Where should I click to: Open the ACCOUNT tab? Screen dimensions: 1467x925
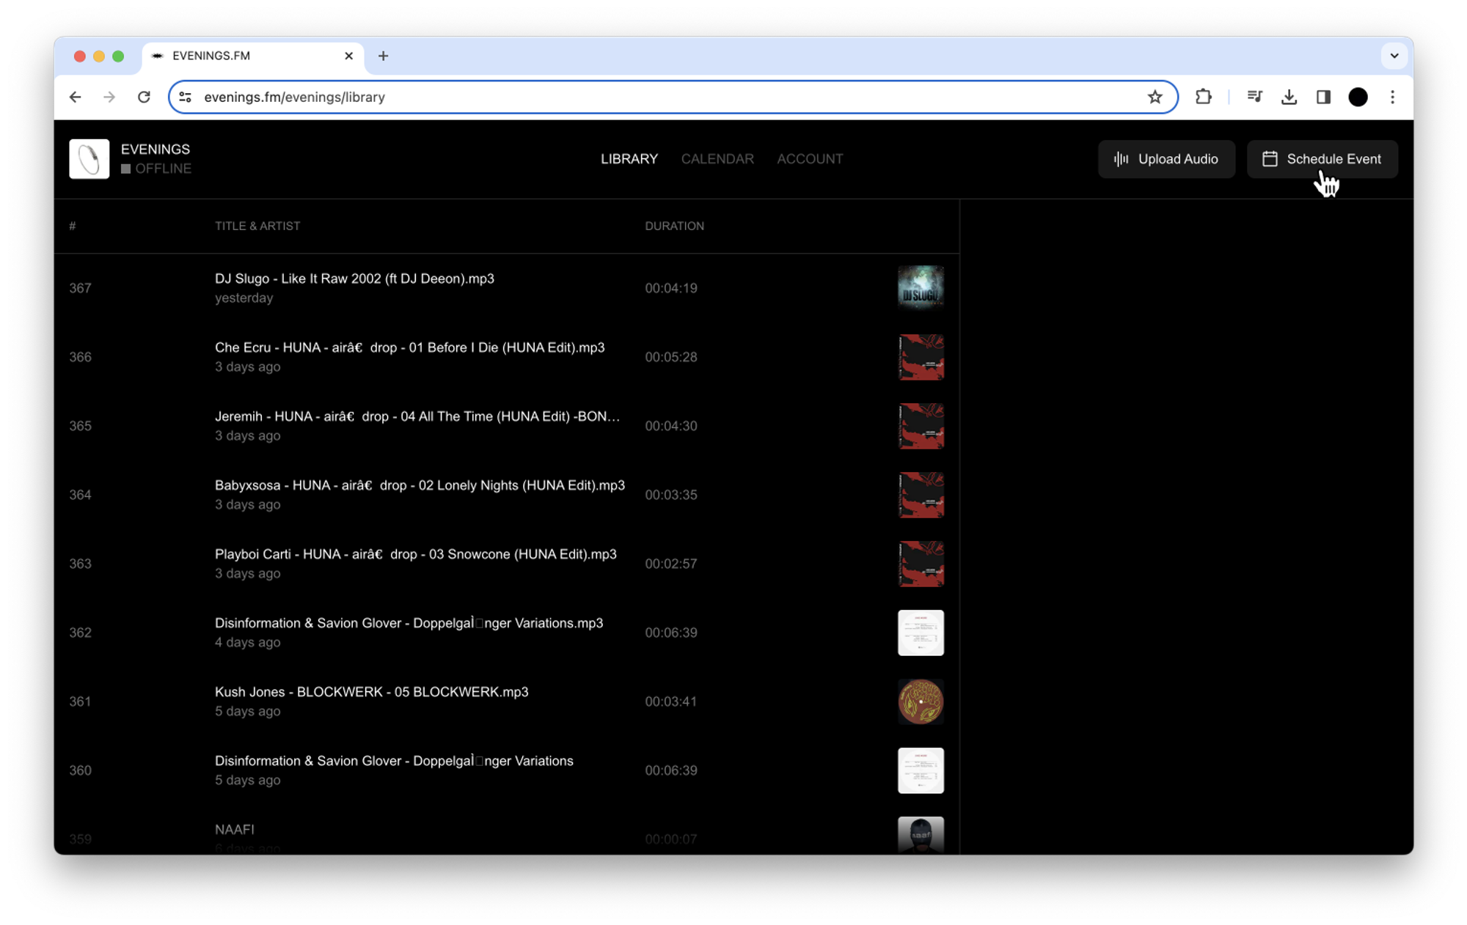pos(810,159)
